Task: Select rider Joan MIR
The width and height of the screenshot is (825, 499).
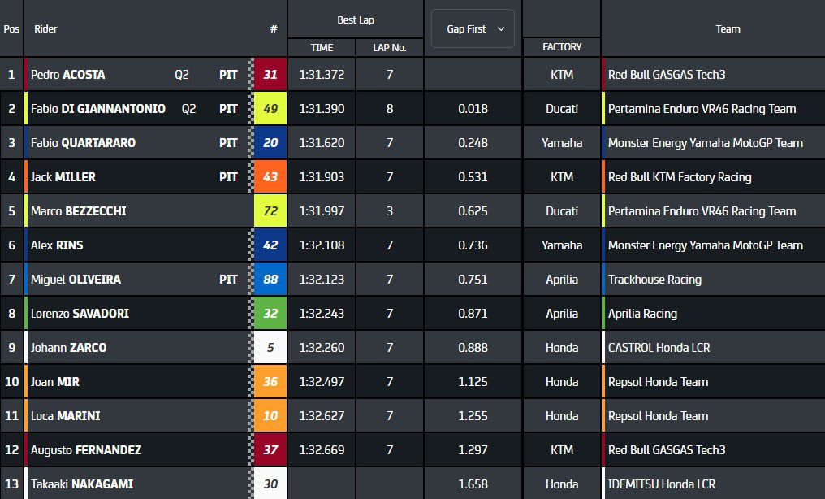Action: point(54,382)
